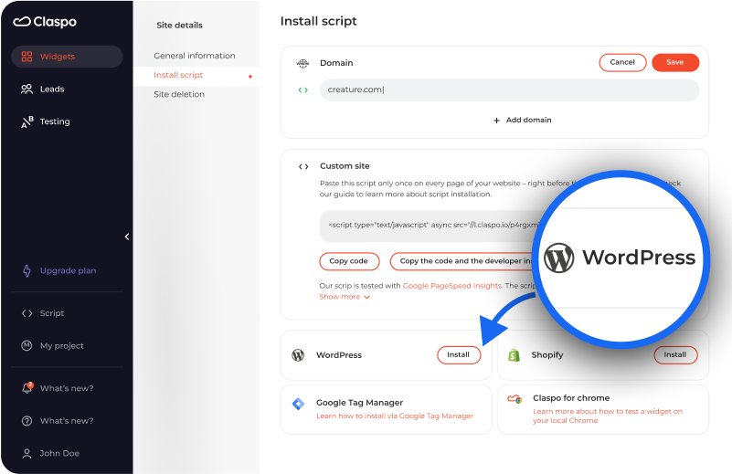Click the A/B Testing icon
The height and width of the screenshot is (474, 732).
27,121
